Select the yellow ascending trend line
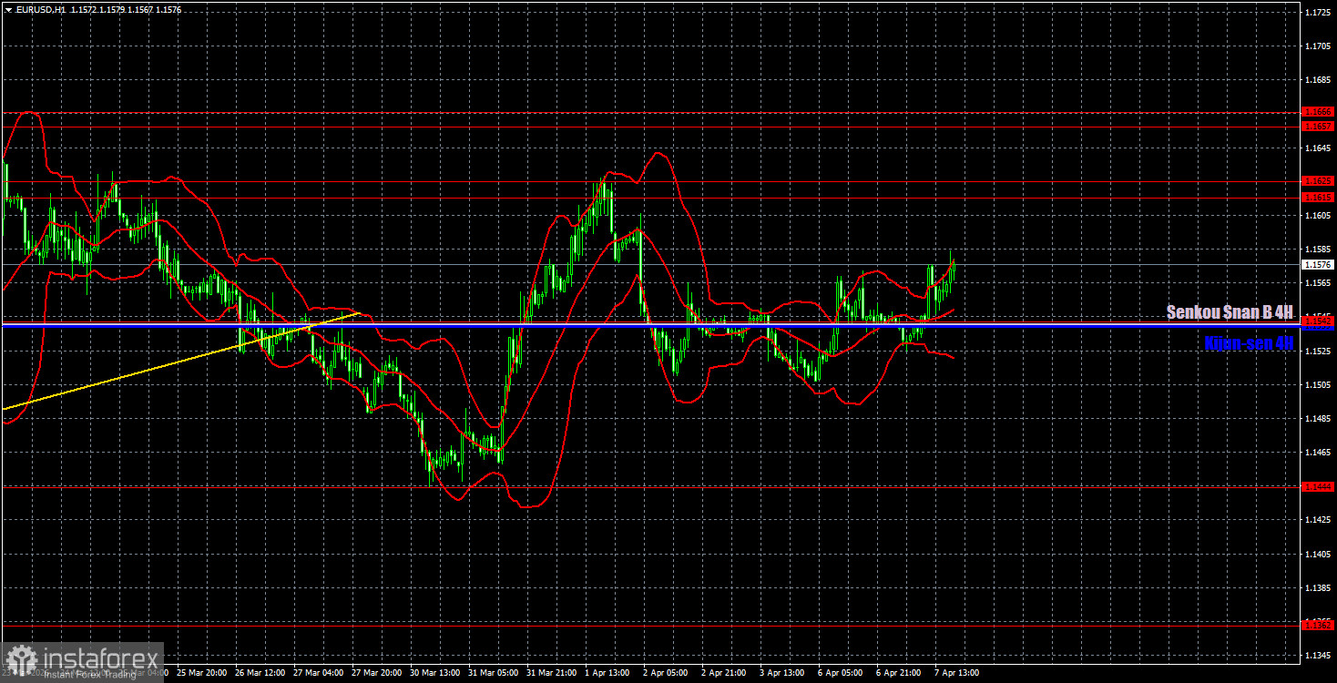 point(182,362)
